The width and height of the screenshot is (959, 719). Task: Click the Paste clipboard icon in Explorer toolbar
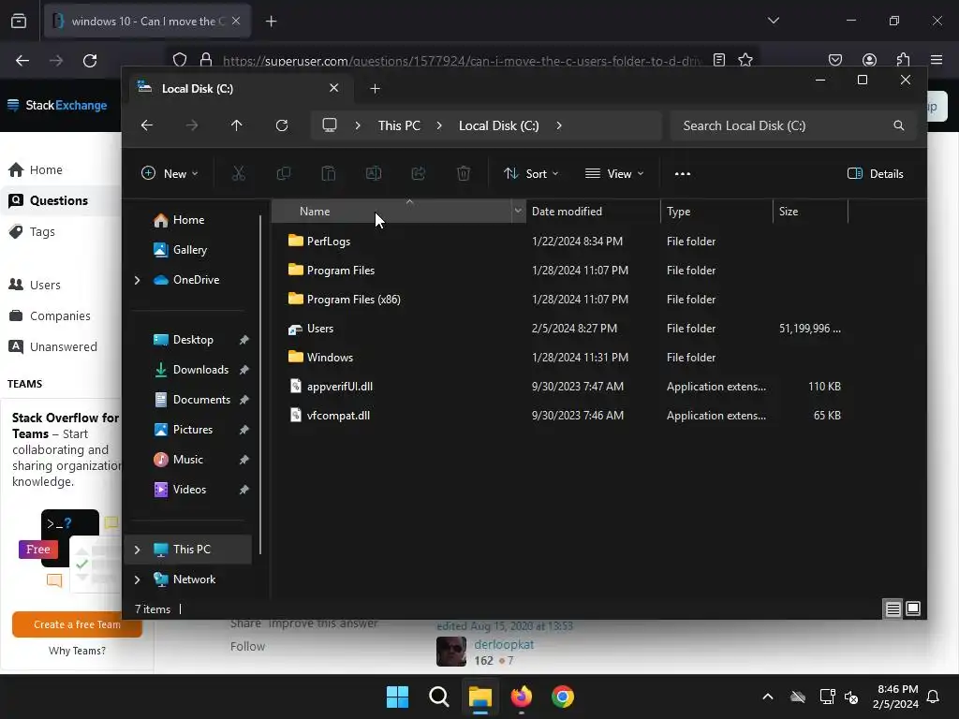(329, 173)
